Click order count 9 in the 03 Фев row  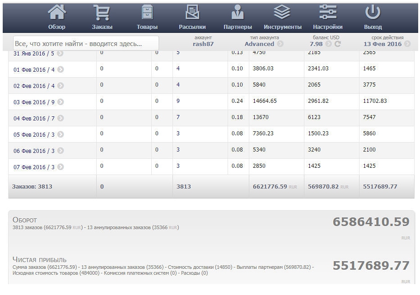(178, 101)
